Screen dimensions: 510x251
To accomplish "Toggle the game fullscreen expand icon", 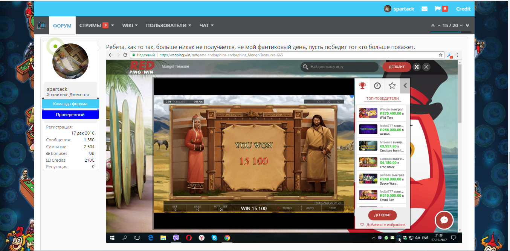I will coord(417,67).
